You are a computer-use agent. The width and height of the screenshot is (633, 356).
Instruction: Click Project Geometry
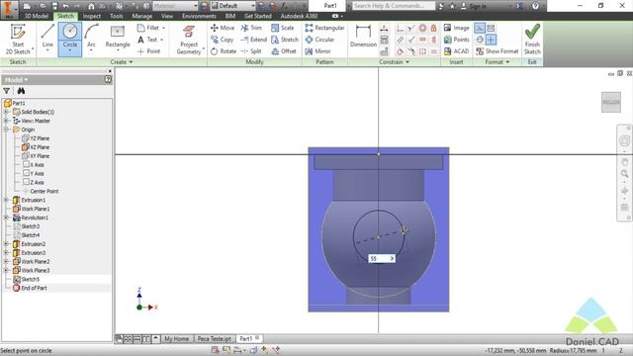[189, 40]
